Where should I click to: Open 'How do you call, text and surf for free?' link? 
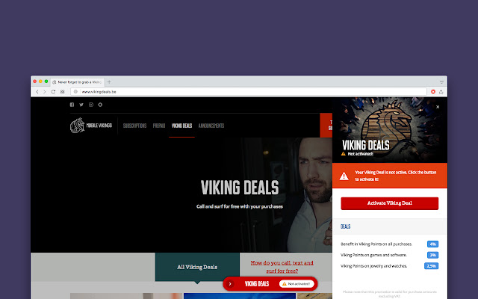click(282, 267)
